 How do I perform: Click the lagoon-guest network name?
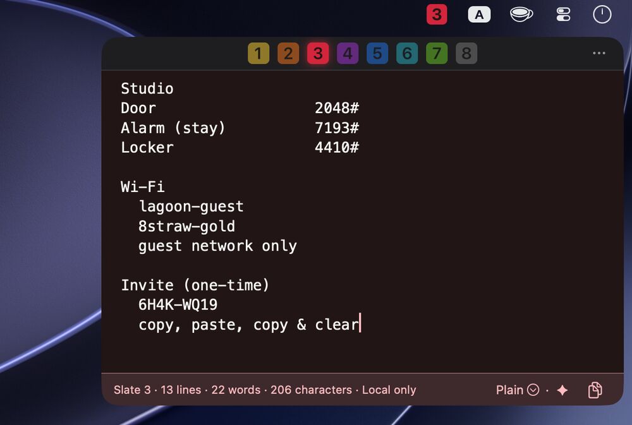191,207
